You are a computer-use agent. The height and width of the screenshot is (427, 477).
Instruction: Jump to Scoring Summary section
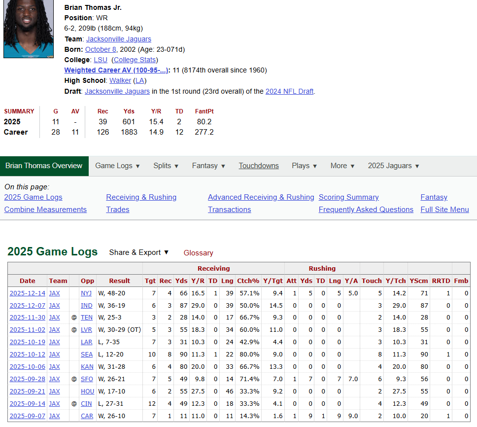click(348, 197)
